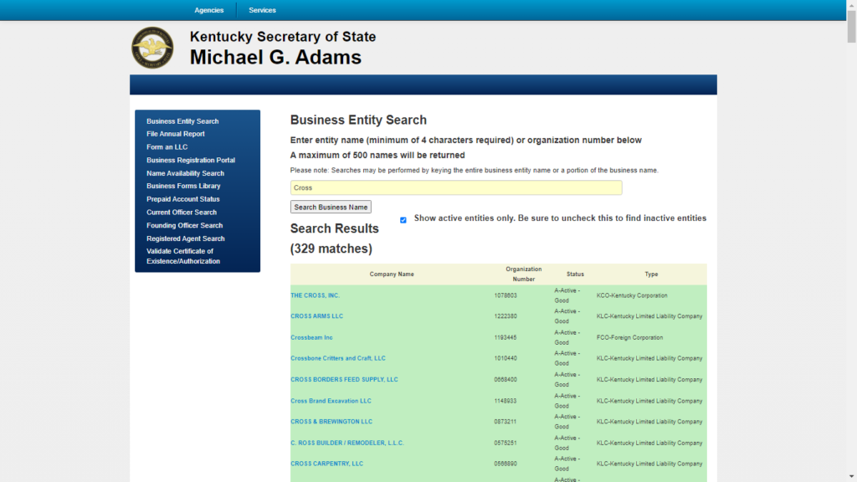Click the Search Business Name button
Screen dimensions: 857x482
coord(330,207)
